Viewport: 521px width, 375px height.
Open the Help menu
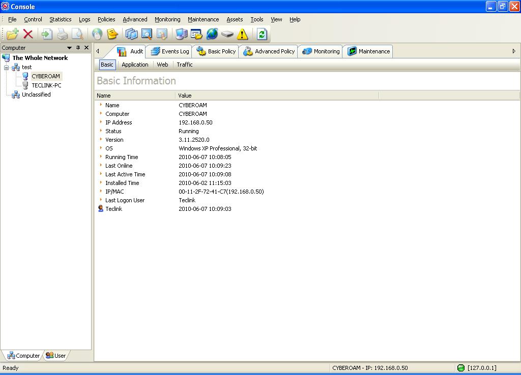tap(295, 19)
